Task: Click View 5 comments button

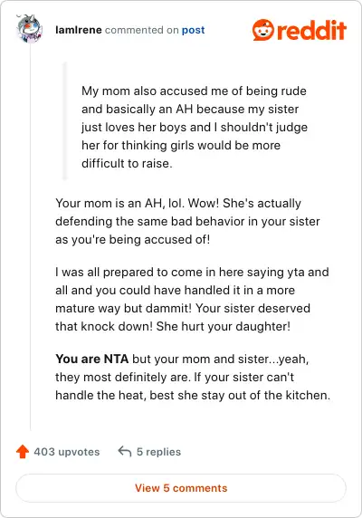Action: coord(181,488)
